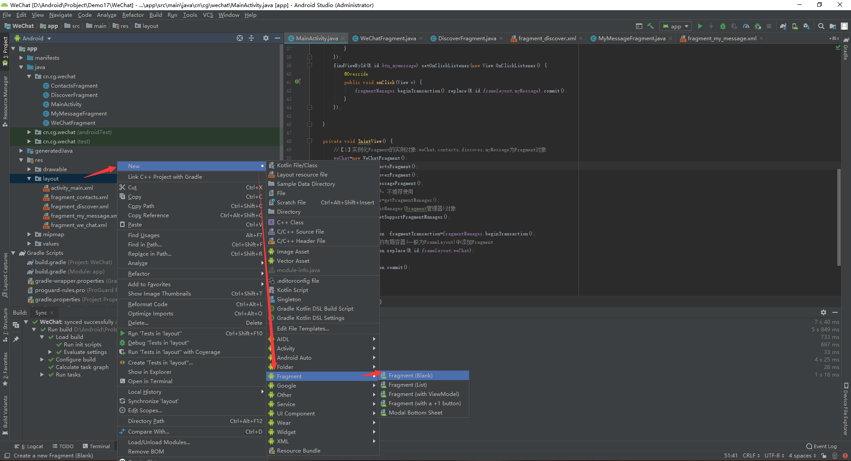Click the toolbar icon left of hammer
The height and width of the screenshot is (461, 851).
click(x=639, y=26)
